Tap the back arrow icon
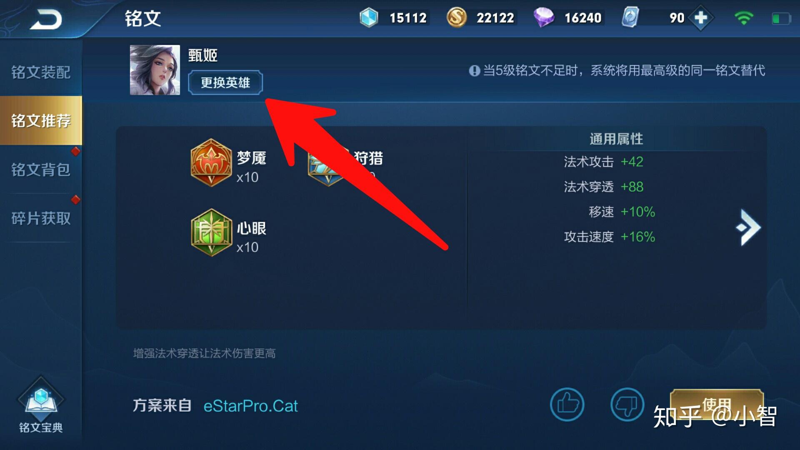The width and height of the screenshot is (800, 450). pos(46,19)
